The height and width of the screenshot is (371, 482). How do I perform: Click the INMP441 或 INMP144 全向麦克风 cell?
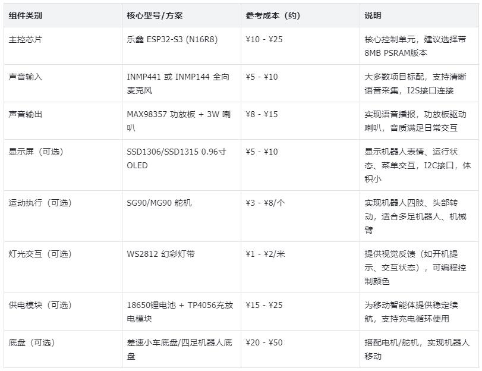tap(181, 83)
